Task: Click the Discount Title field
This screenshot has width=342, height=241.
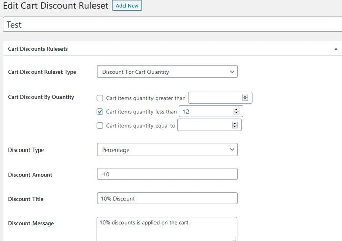Action: [167, 199]
